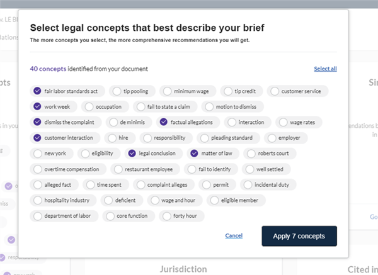Apply 7 concepts button
378x275 pixels.
[x=299, y=236]
